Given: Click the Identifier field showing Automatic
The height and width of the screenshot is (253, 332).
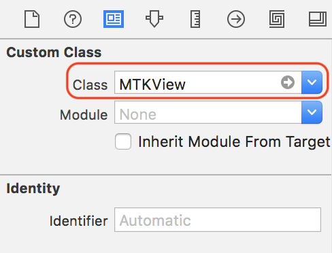Looking at the screenshot, I should point(218,220).
